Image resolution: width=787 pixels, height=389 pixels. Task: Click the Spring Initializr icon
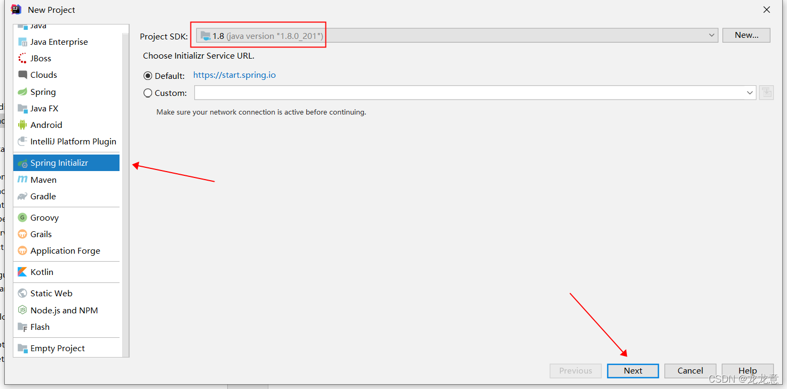22,163
